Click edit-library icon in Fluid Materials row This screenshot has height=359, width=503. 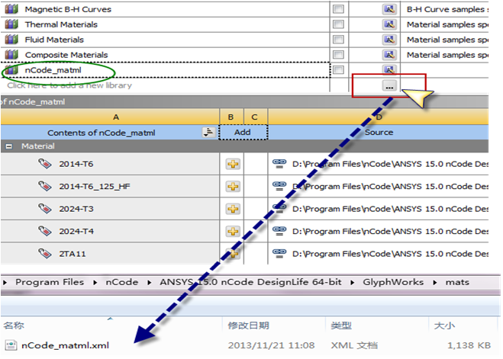point(389,40)
